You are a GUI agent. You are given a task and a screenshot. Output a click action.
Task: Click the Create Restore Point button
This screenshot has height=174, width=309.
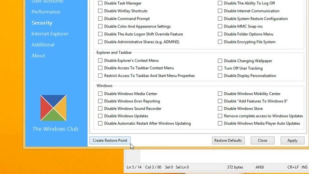110,141
